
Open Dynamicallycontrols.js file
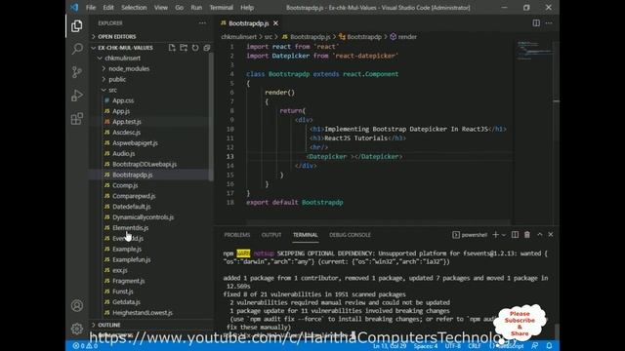[143, 217]
